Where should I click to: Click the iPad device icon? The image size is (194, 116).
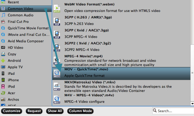(3, 73)
